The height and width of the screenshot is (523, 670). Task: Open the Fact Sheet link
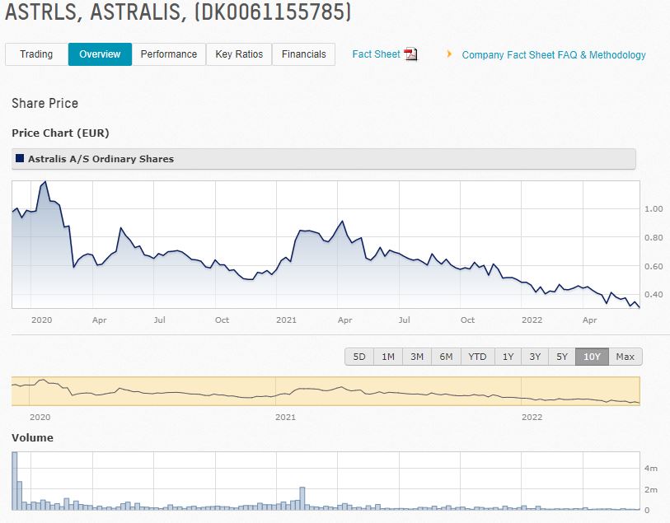(374, 54)
